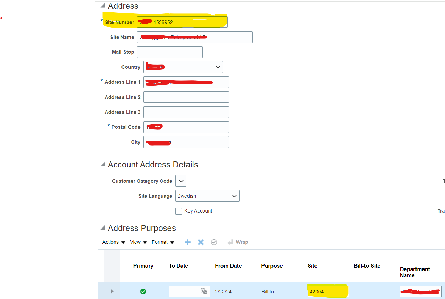This screenshot has width=445, height=299.
Task: Click inside the Mail Stop input field
Action: (169, 52)
